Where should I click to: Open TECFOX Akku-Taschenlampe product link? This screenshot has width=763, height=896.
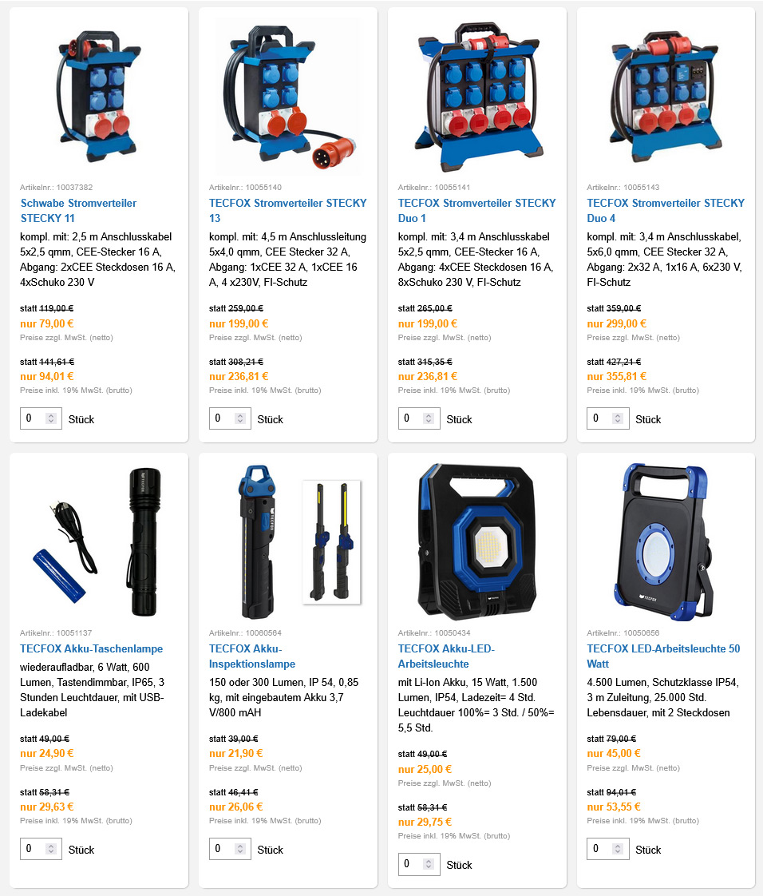coord(91,648)
